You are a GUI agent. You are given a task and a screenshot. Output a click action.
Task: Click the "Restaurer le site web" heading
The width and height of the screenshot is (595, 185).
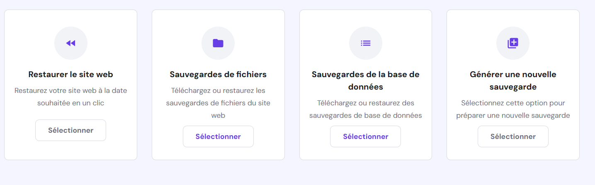pyautogui.click(x=70, y=75)
